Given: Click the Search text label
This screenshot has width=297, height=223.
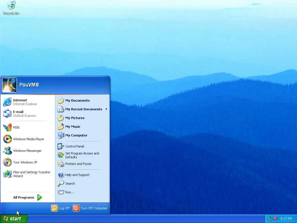Looking at the screenshot, I should click(x=70, y=184).
